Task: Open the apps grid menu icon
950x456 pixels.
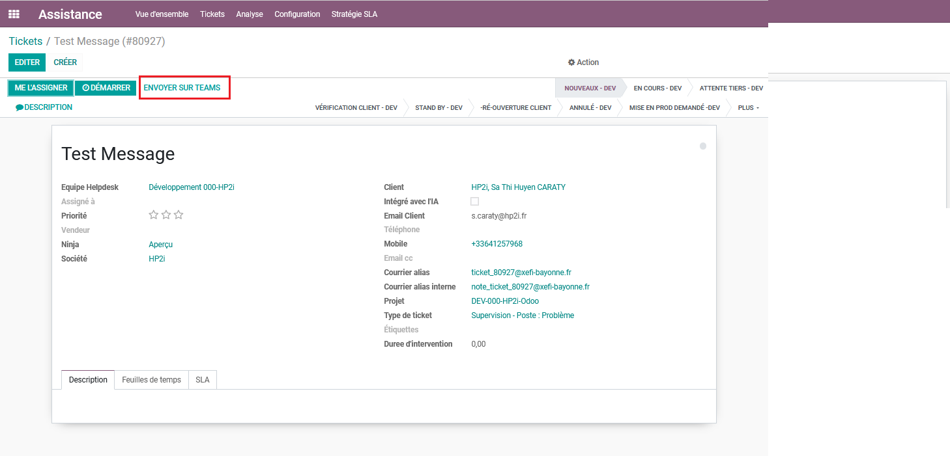Action: (x=14, y=14)
